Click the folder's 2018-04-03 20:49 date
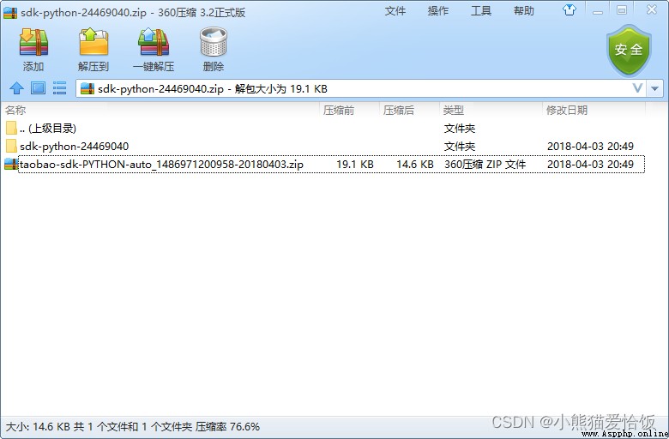This screenshot has height=439, width=669. [x=590, y=147]
